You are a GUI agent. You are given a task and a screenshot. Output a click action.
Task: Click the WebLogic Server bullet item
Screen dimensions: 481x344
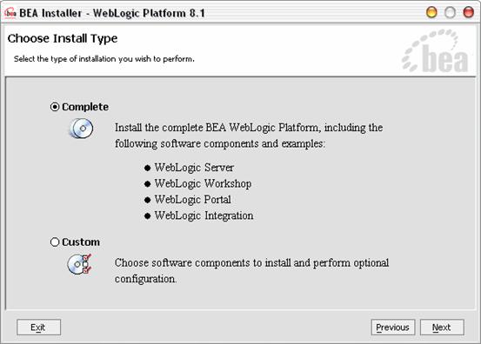[189, 168]
